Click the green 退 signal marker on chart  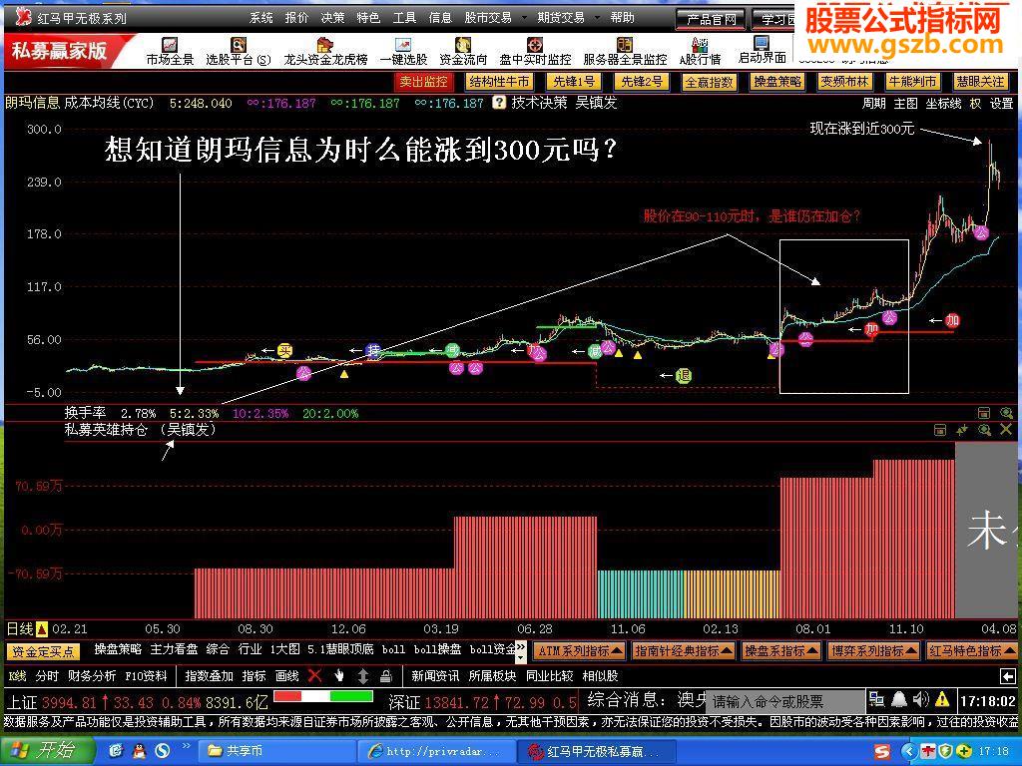click(683, 375)
